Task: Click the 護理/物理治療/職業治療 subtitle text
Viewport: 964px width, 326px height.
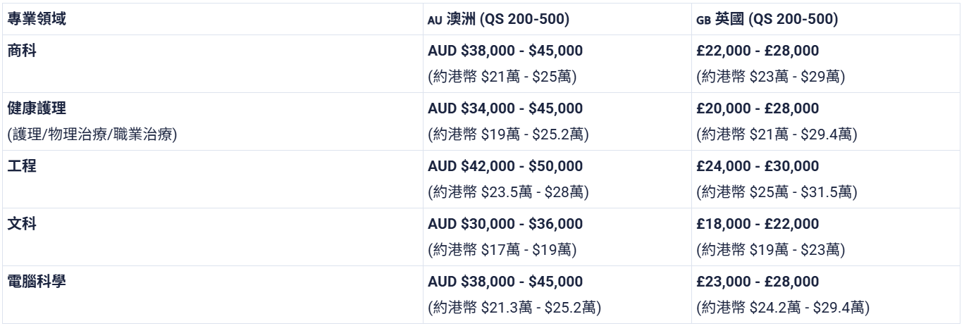Action: click(x=91, y=134)
